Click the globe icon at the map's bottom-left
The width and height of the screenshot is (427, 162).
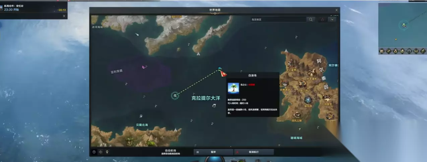pos(94,152)
